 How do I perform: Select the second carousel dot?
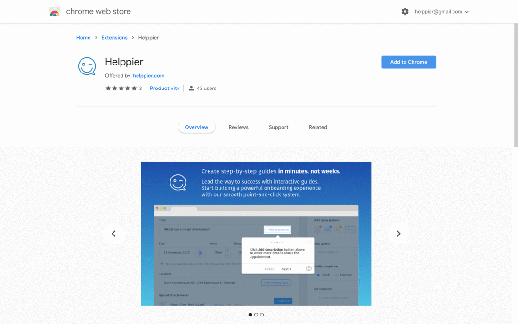pyautogui.click(x=256, y=315)
